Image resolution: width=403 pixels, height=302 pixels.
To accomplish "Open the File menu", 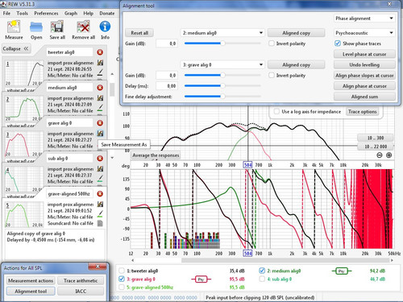I will pos(6,13).
